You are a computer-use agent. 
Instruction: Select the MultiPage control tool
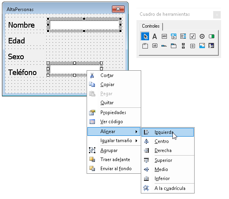[174, 46]
